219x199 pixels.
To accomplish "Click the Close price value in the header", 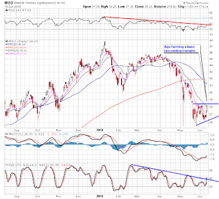I will (x=148, y=7).
